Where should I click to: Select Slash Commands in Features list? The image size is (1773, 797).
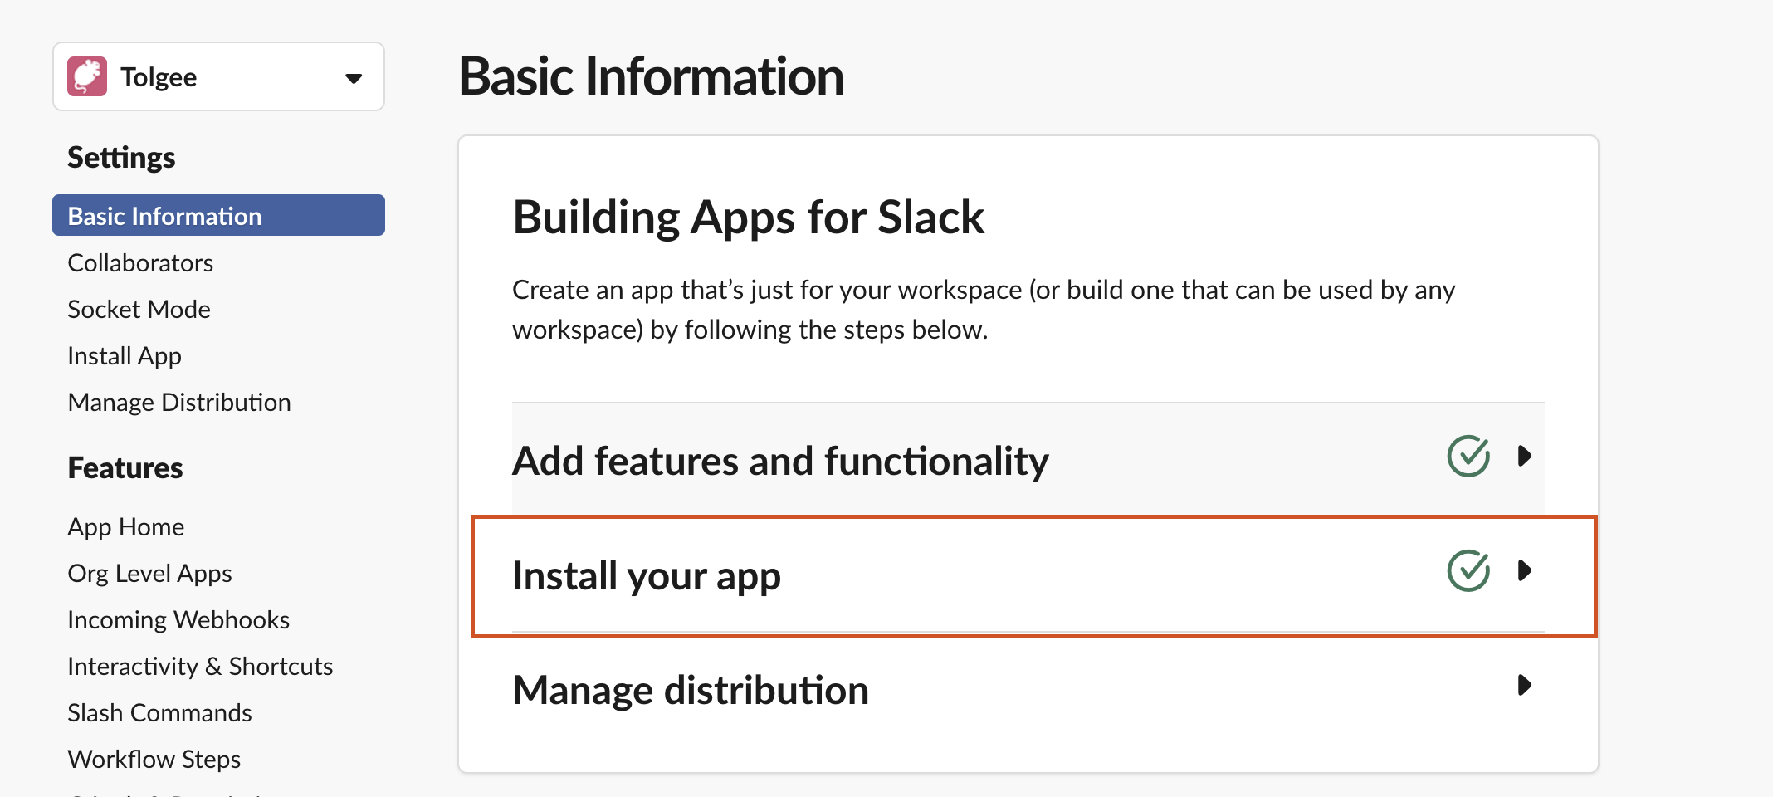[159, 712]
